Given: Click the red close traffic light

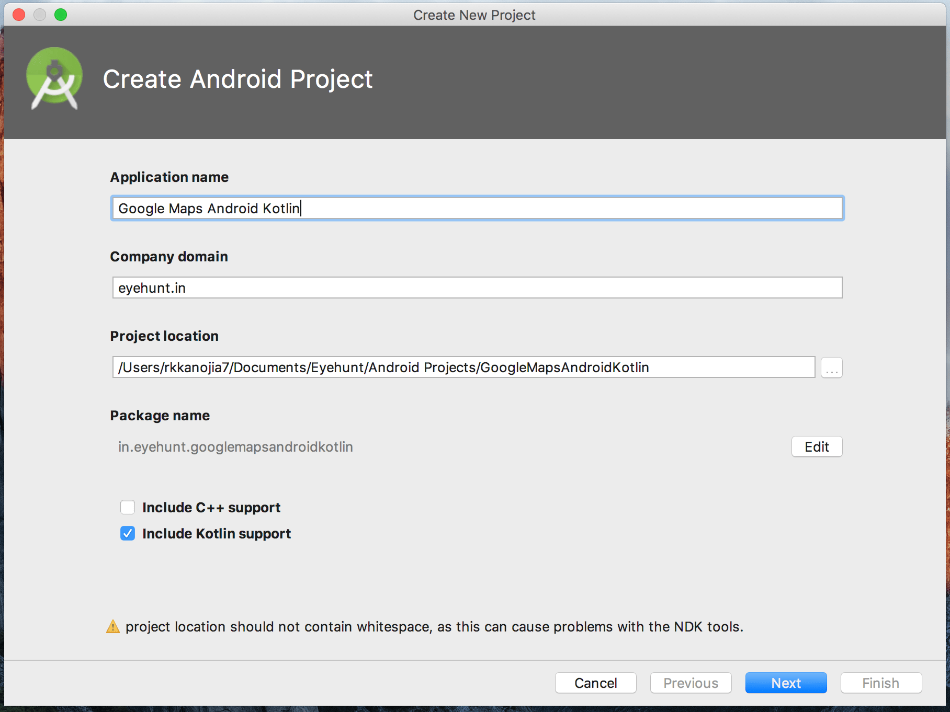Looking at the screenshot, I should point(18,15).
